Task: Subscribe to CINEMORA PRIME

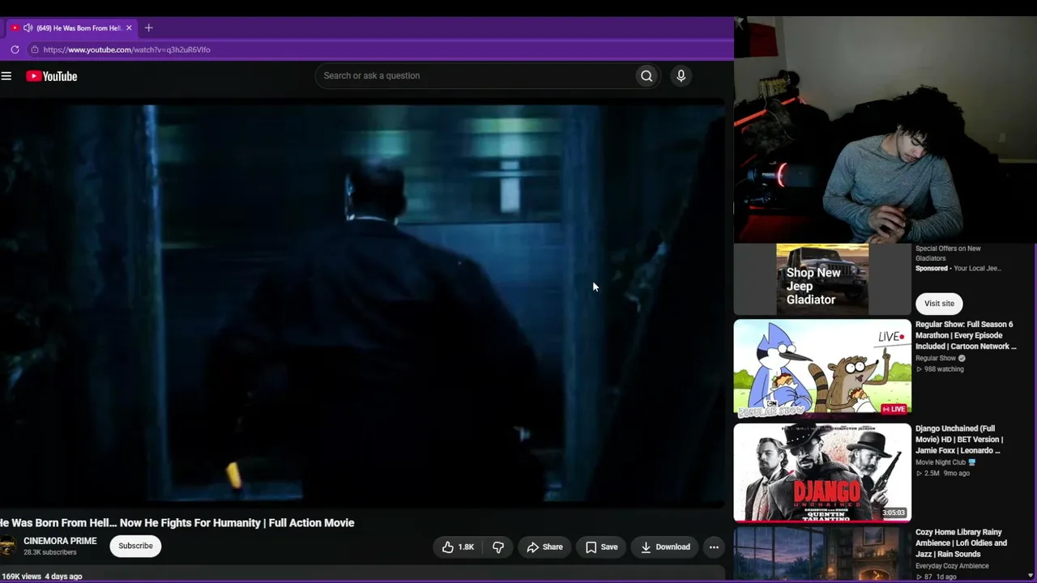Action: (x=135, y=546)
